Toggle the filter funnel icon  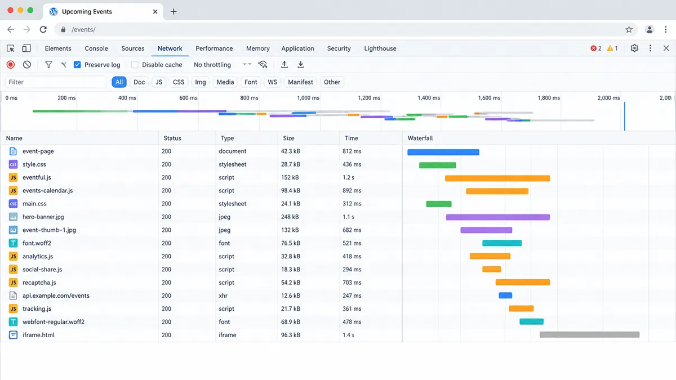point(48,65)
